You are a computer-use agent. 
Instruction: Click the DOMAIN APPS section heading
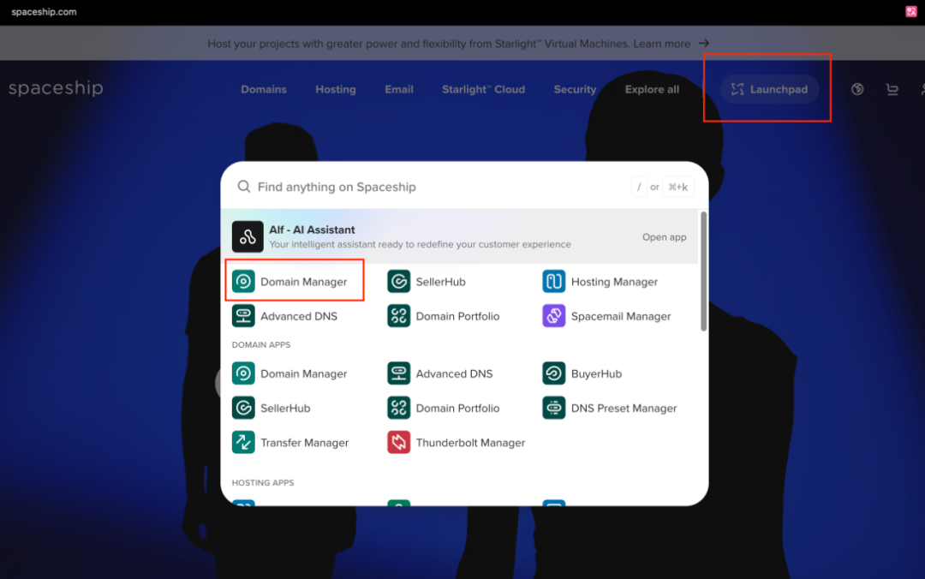260,344
